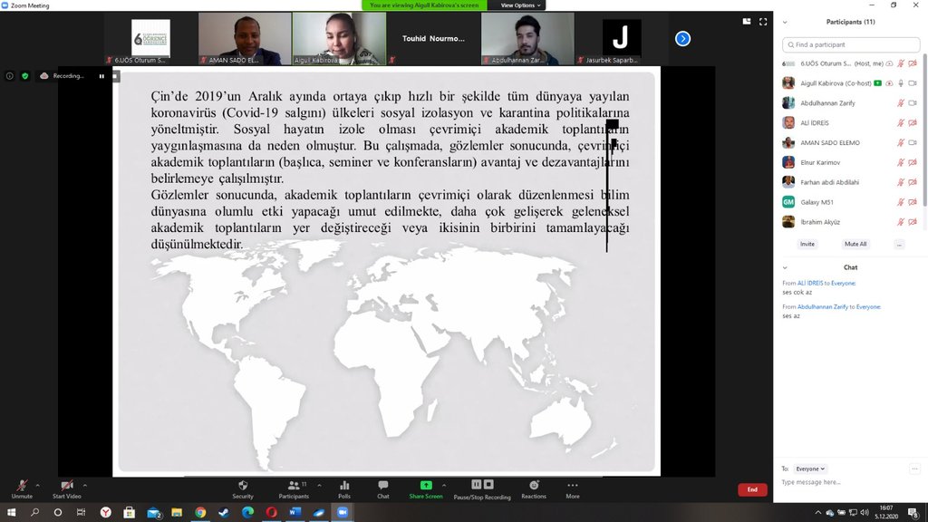Start Video from the toolbar
Screen dimensions: 928x522
coord(66,488)
